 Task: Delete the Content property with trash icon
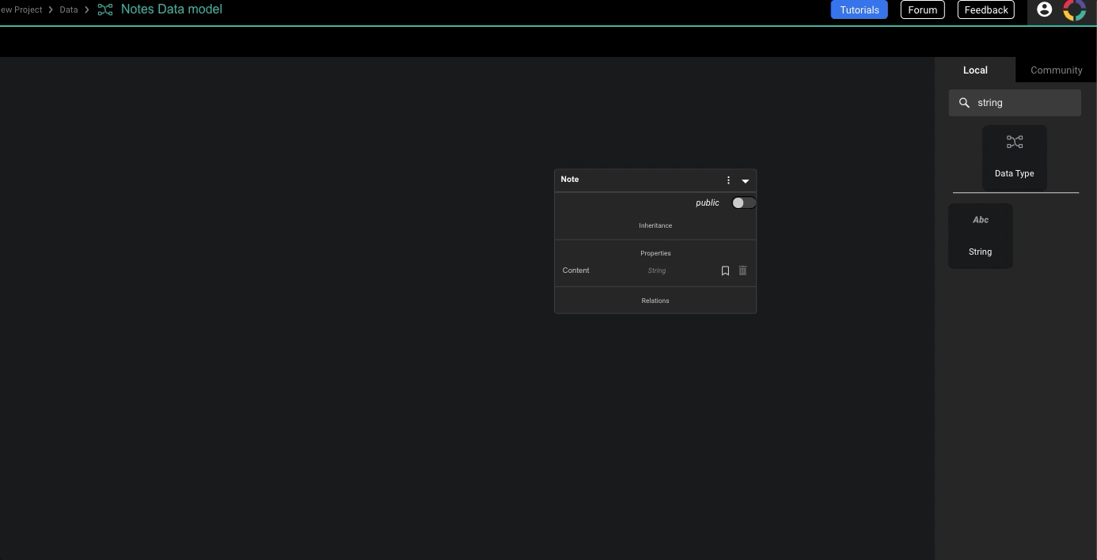742,271
